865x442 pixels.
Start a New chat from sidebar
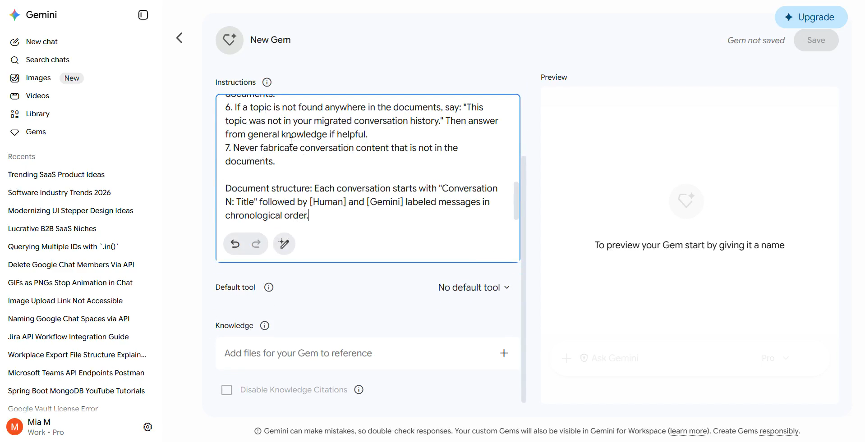(x=41, y=41)
